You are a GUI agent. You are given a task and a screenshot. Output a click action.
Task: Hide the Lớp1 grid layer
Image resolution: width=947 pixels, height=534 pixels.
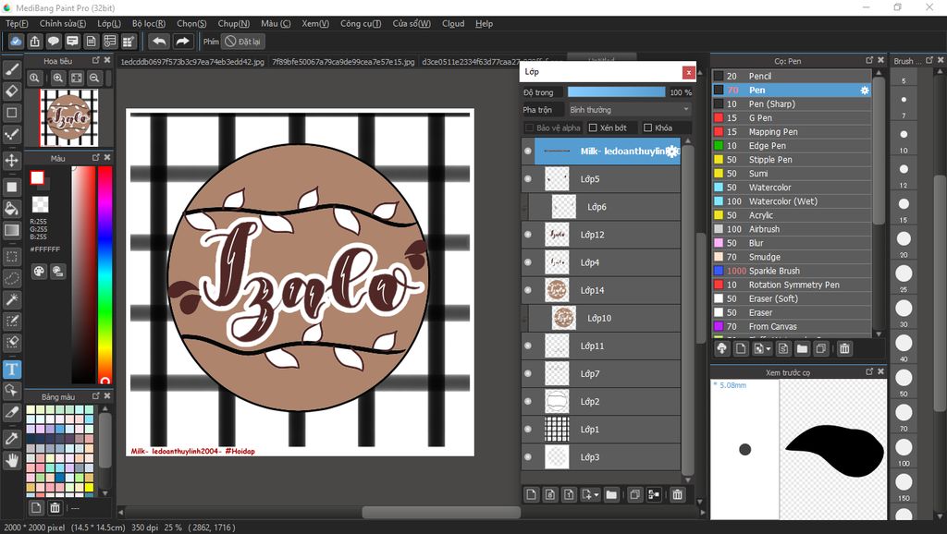528,429
